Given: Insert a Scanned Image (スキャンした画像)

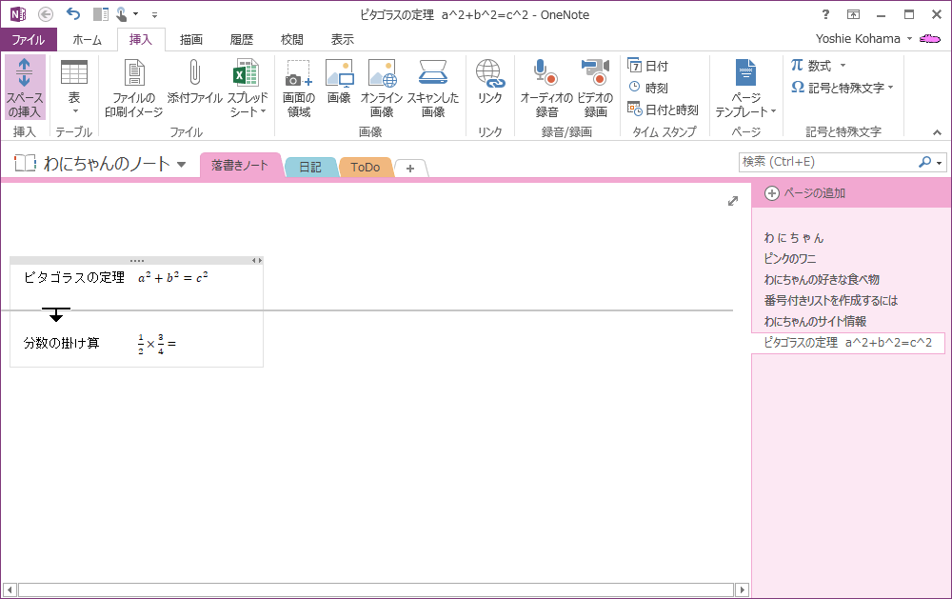Looking at the screenshot, I should click(433, 88).
